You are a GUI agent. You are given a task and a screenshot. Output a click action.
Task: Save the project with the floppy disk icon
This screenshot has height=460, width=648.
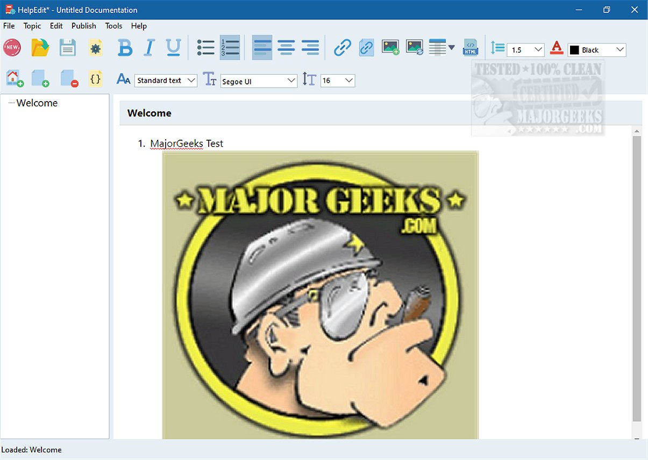(x=68, y=48)
